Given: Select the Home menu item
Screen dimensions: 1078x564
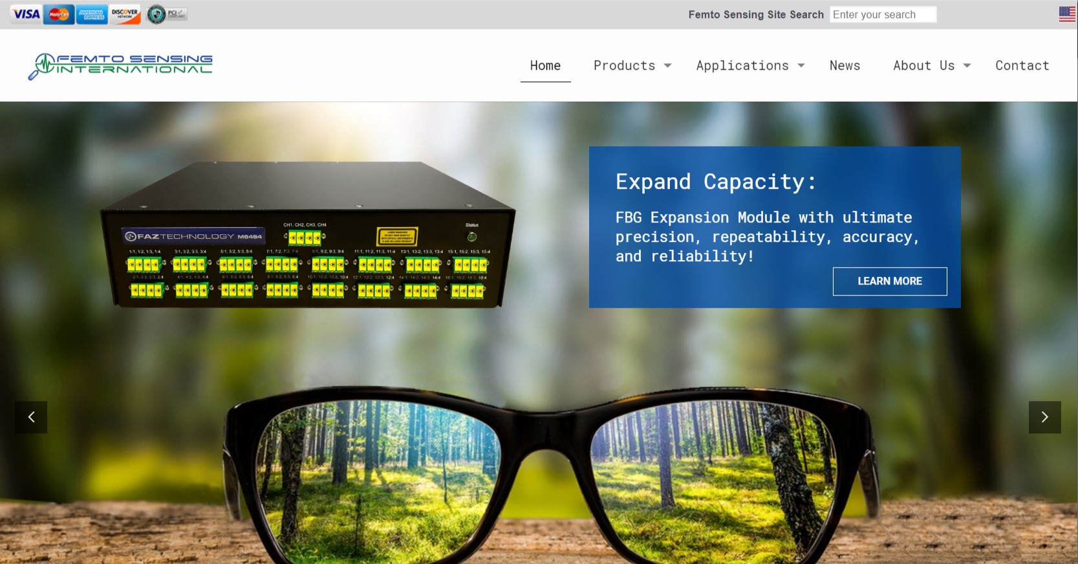Looking at the screenshot, I should coord(545,66).
